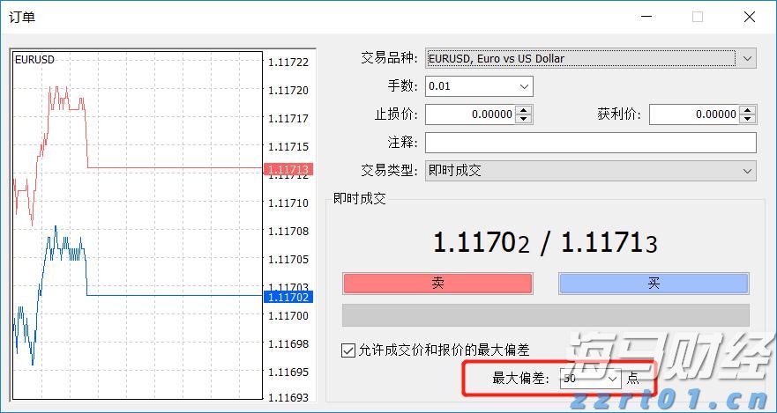Click the take profit (获利价) value field
The width and height of the screenshot is (777, 413).
pos(693,114)
